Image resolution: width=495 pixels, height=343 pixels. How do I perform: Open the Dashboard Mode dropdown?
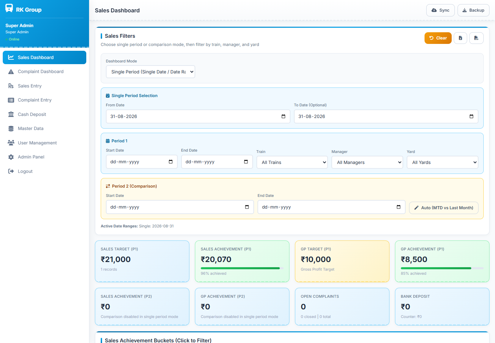151,72
